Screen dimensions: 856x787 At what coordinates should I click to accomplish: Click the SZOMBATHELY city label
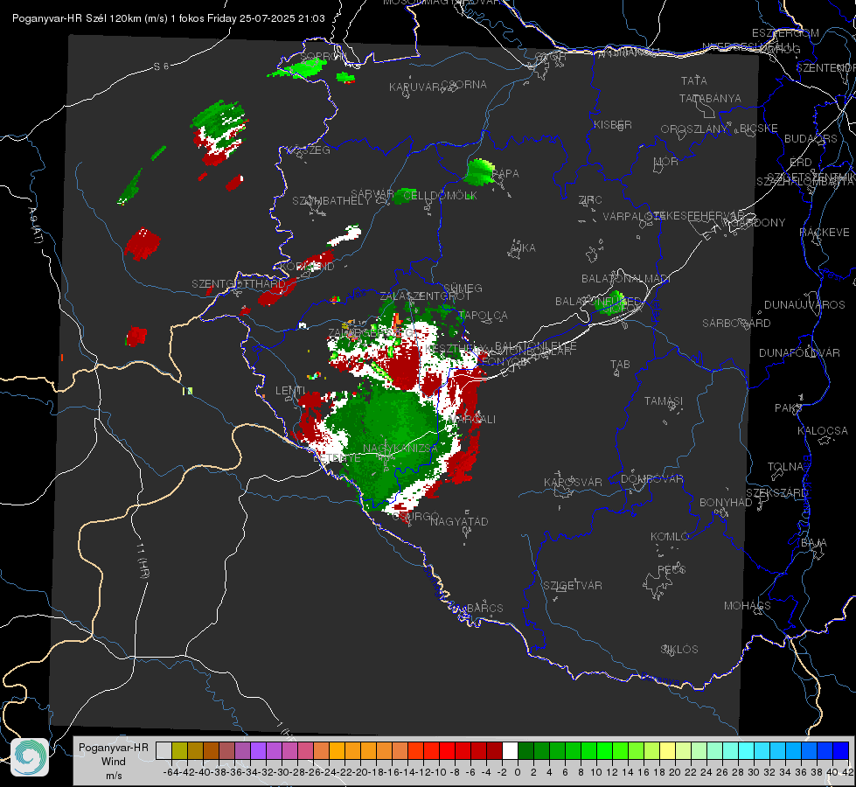pos(331,201)
